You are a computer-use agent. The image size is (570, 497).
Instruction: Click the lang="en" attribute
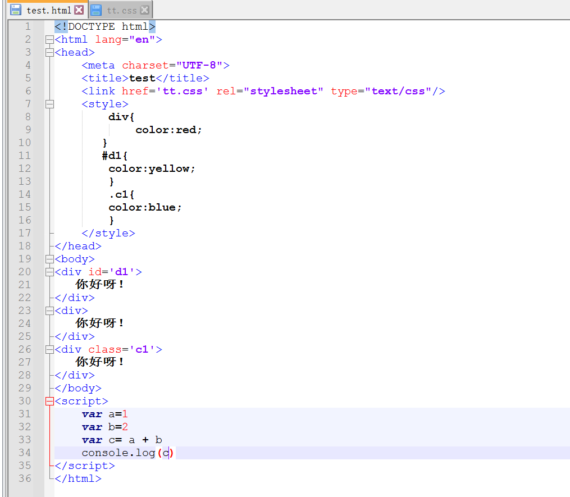(x=125, y=40)
